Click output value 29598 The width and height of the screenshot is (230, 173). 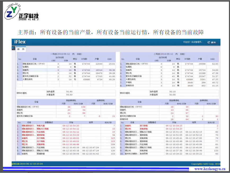tap(202, 64)
